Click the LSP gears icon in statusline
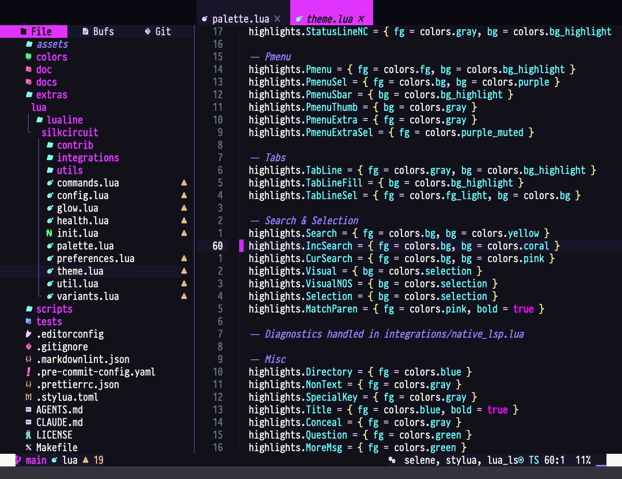Viewport: 622px width, 479px height. (392, 460)
